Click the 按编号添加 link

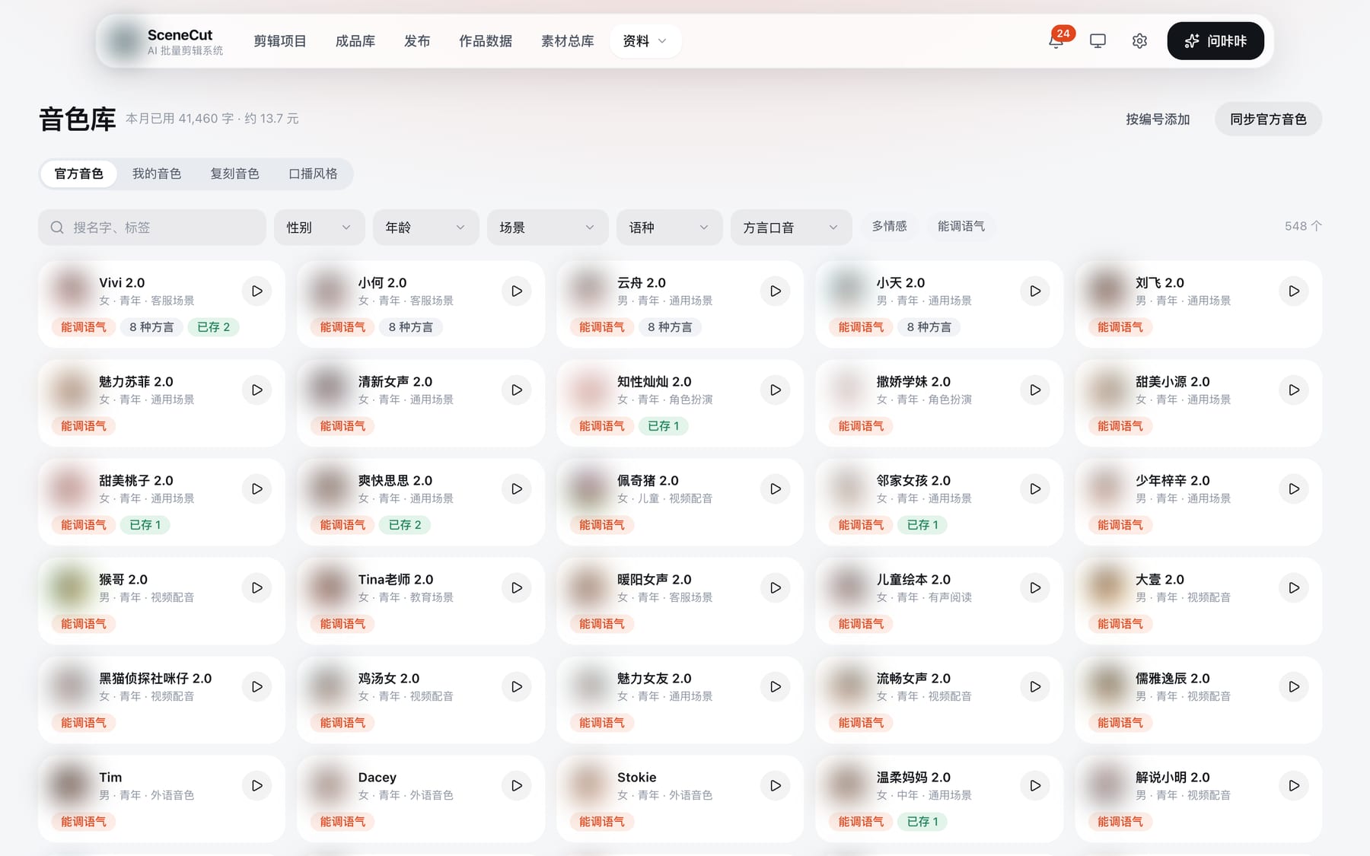pos(1158,119)
